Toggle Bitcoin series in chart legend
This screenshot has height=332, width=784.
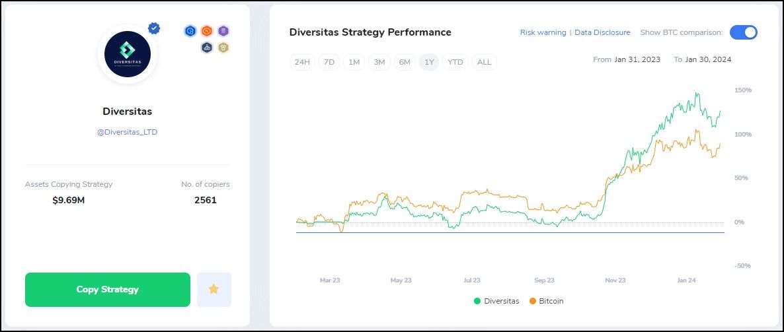[x=546, y=301]
